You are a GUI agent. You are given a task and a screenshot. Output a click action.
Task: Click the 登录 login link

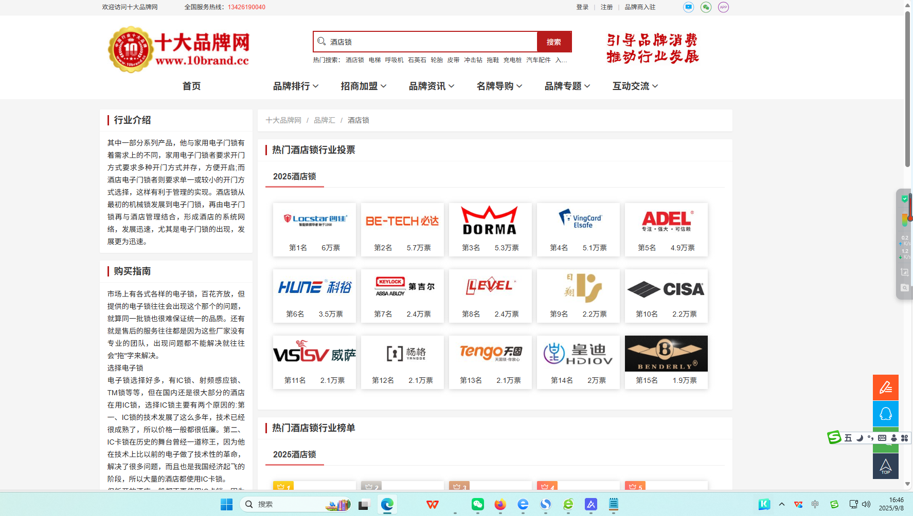tap(582, 7)
